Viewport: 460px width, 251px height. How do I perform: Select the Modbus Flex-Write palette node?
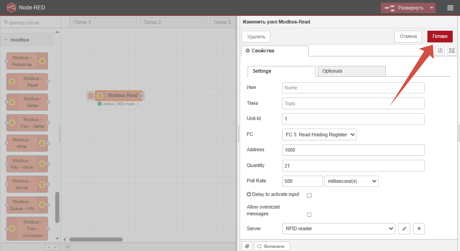click(27, 164)
